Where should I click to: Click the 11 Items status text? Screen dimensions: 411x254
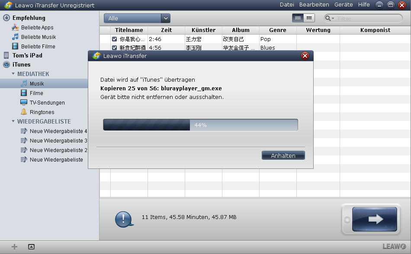[x=189, y=217]
